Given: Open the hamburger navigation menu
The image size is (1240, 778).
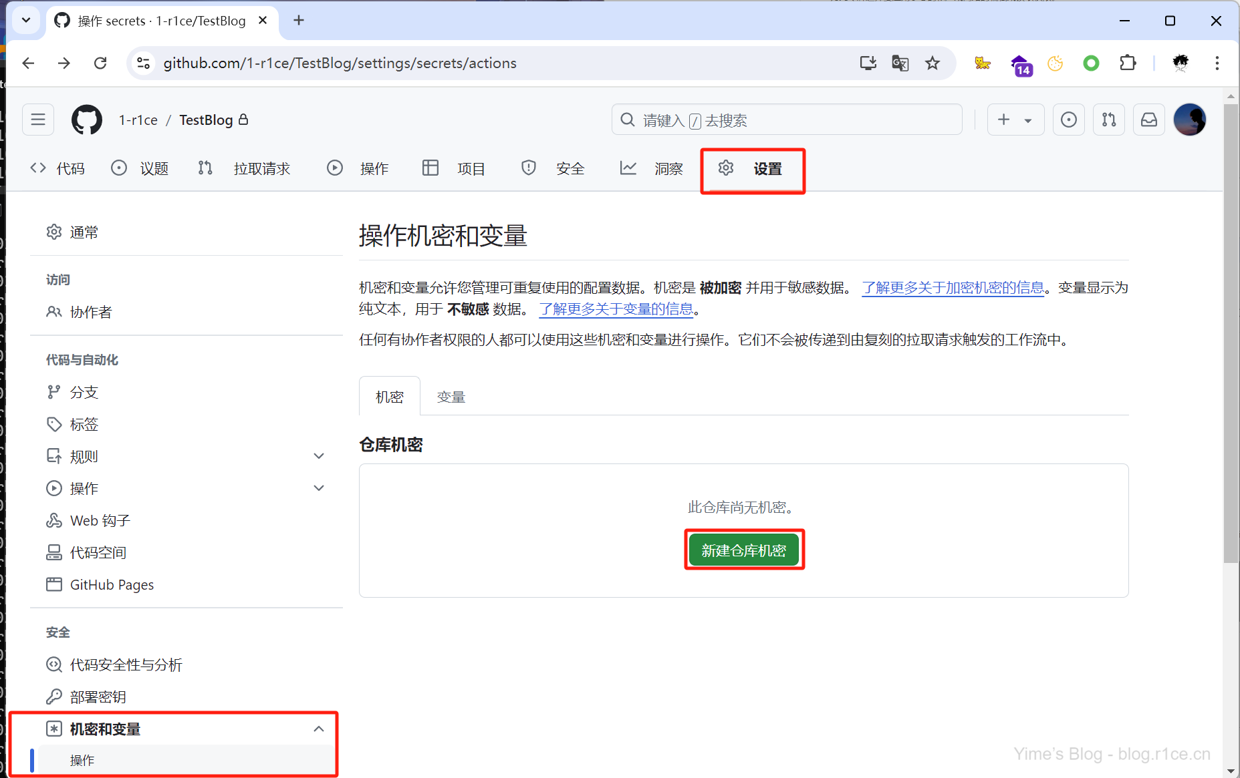Looking at the screenshot, I should 38,120.
